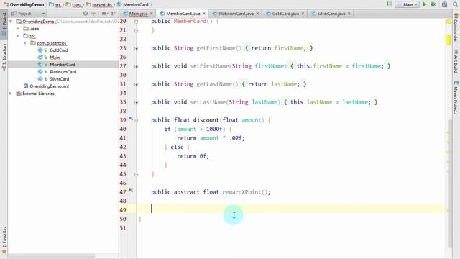Open Project panel settings gear
Viewport: 460px width, 259px height.
(x=103, y=14)
